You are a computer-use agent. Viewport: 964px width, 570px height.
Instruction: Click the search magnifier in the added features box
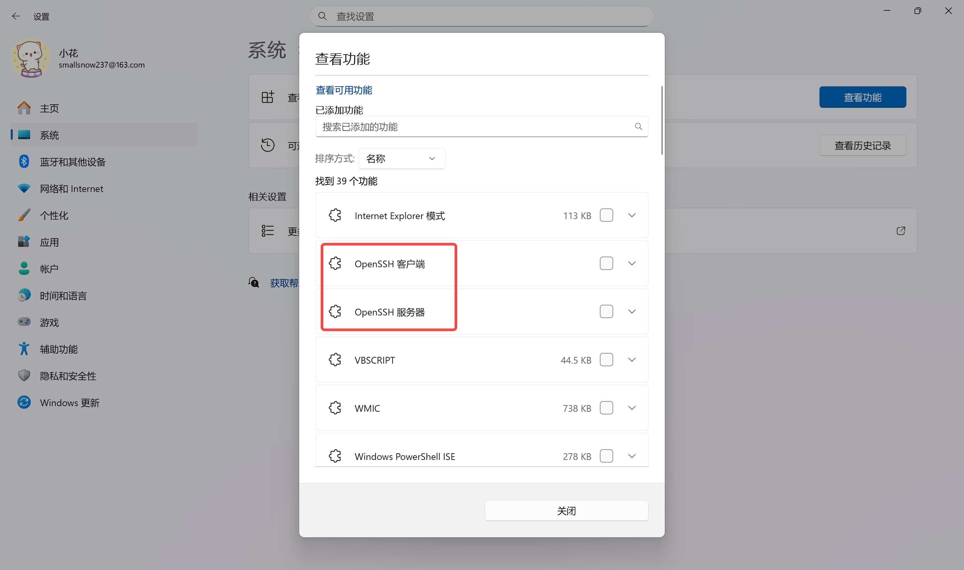pyautogui.click(x=638, y=126)
